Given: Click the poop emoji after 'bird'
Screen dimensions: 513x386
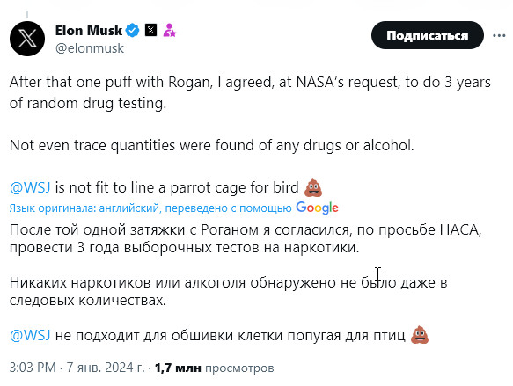Looking at the screenshot, I should 313,187.
